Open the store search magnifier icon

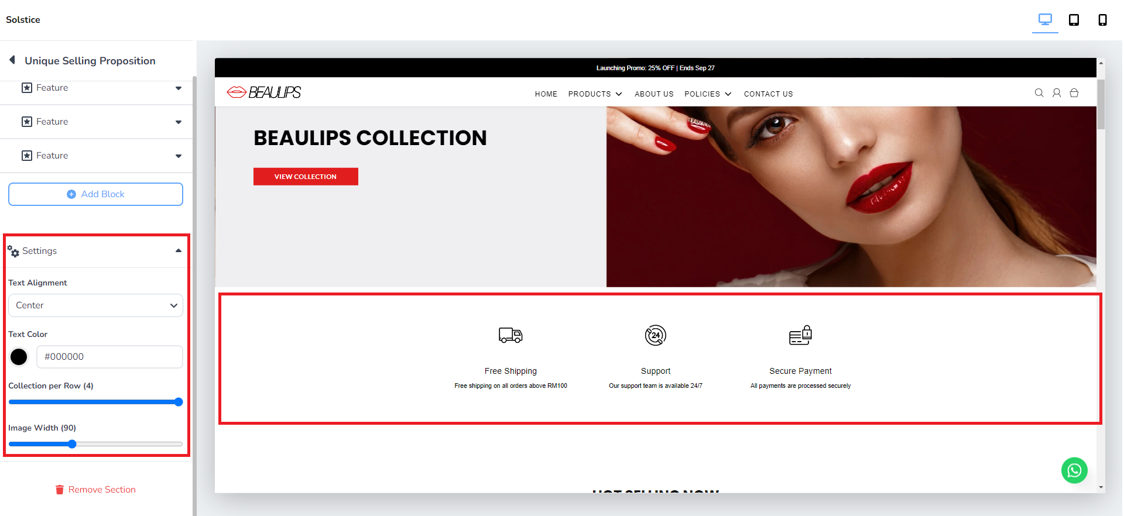point(1039,93)
